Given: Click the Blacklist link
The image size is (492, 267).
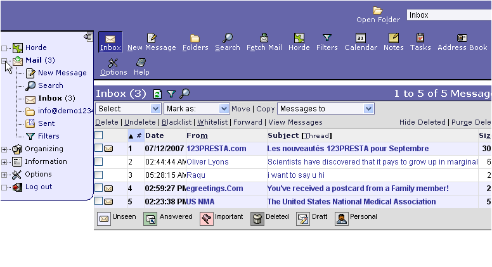Looking at the screenshot, I should click(176, 122).
